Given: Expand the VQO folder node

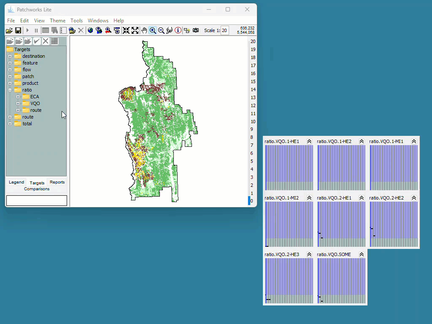Looking at the screenshot, I should pyautogui.click(x=18, y=103).
